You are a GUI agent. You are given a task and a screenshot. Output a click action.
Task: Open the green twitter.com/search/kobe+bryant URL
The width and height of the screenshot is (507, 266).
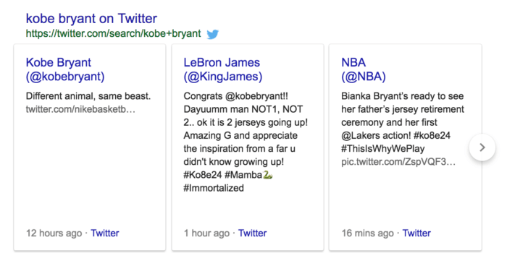(x=113, y=33)
